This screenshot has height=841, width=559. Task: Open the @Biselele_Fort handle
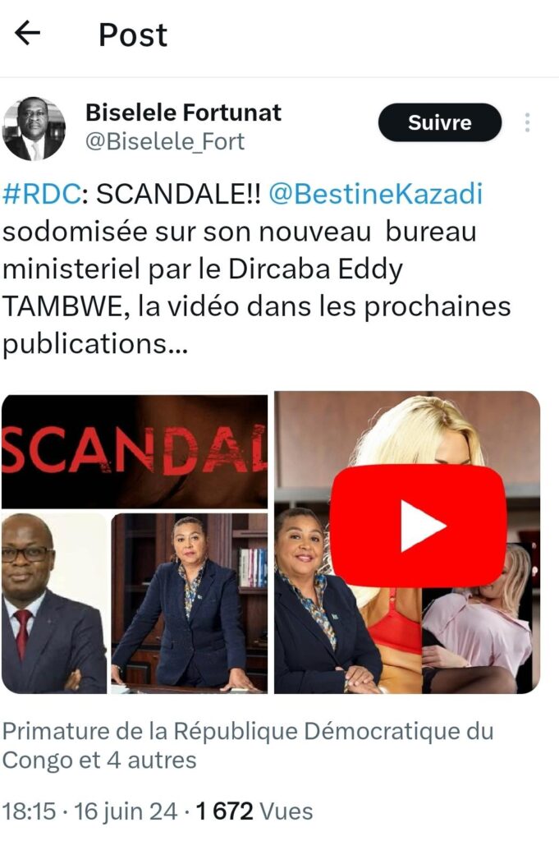[165, 141]
